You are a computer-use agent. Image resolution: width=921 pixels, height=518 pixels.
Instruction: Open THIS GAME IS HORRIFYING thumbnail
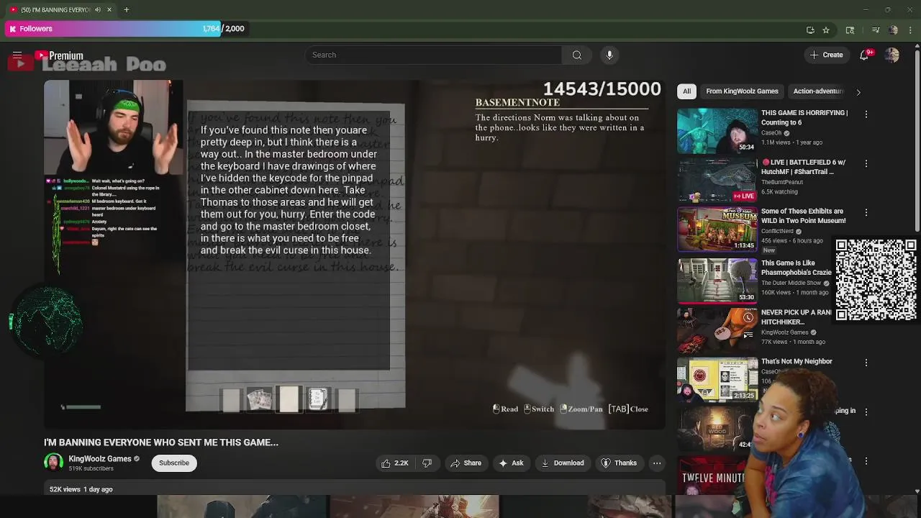(x=717, y=131)
